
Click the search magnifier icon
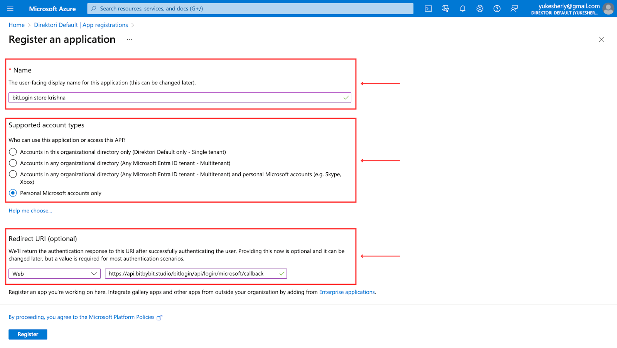pos(94,8)
